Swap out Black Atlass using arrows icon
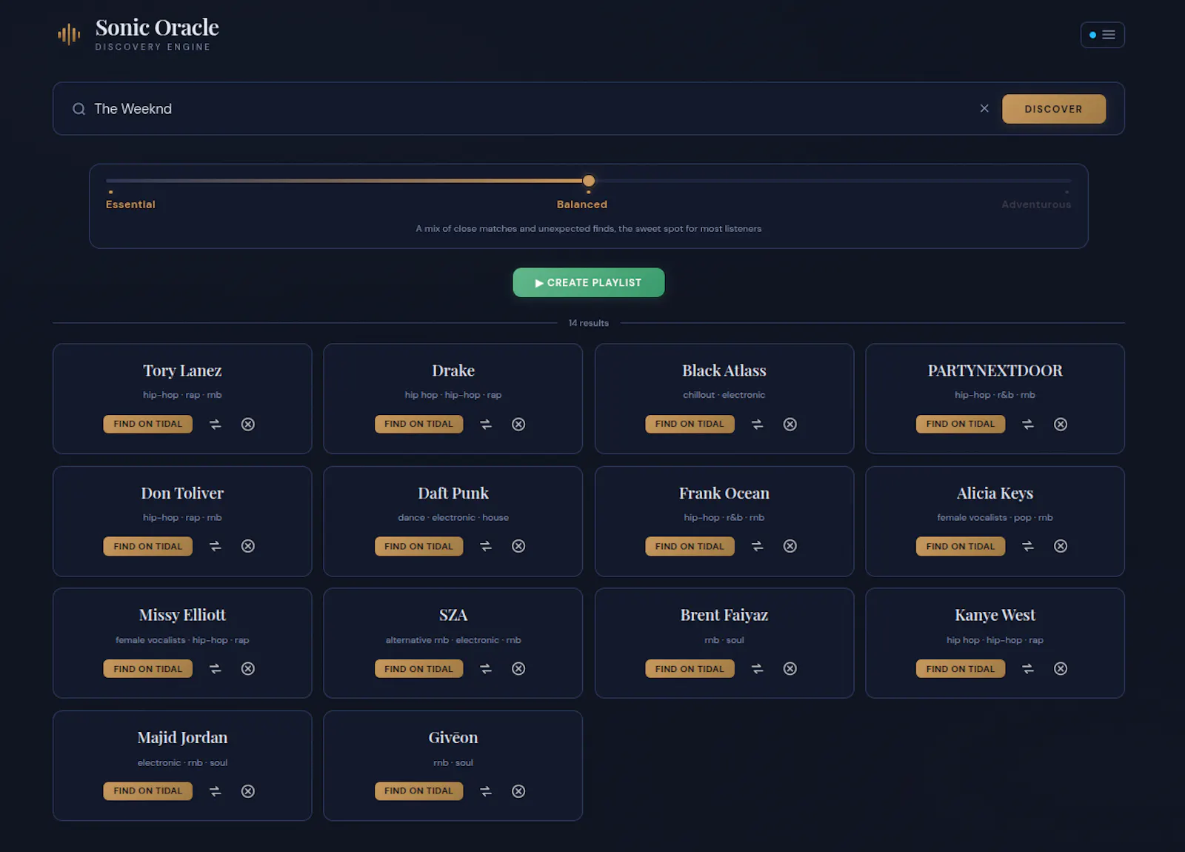1185x852 pixels. point(757,425)
